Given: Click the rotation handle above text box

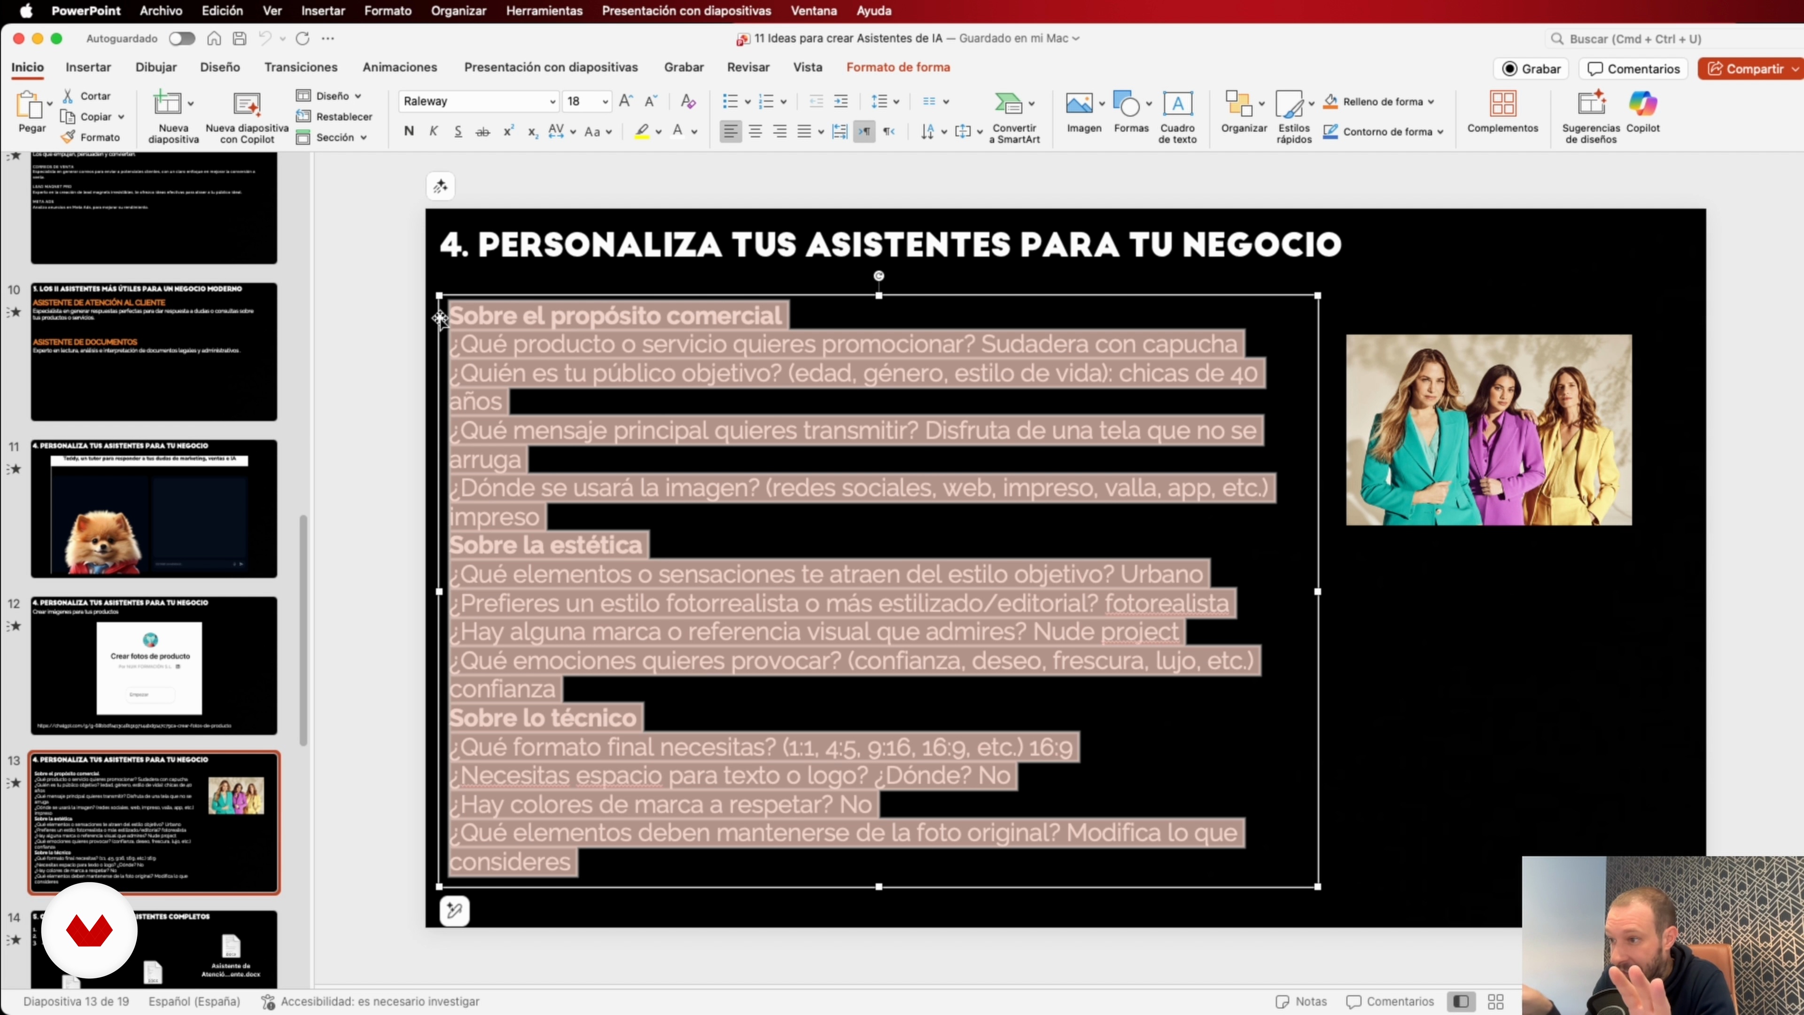Looking at the screenshot, I should (879, 276).
